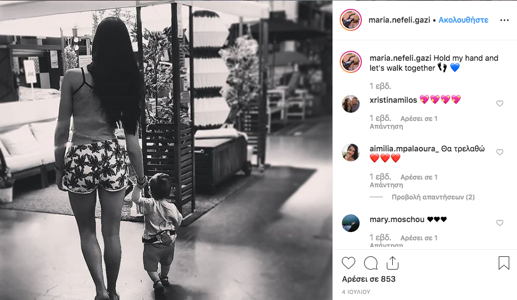Like xristinamilos's comment heart

[x=499, y=103]
